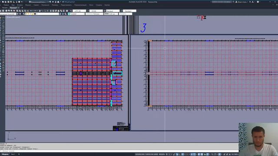Image resolution: width=278 pixels, height=156 pixels.
Task: Open the Вставка menu
Action: pyautogui.click(x=20, y=5)
